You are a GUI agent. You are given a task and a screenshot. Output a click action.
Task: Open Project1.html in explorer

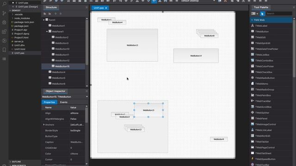[x=21, y=38]
